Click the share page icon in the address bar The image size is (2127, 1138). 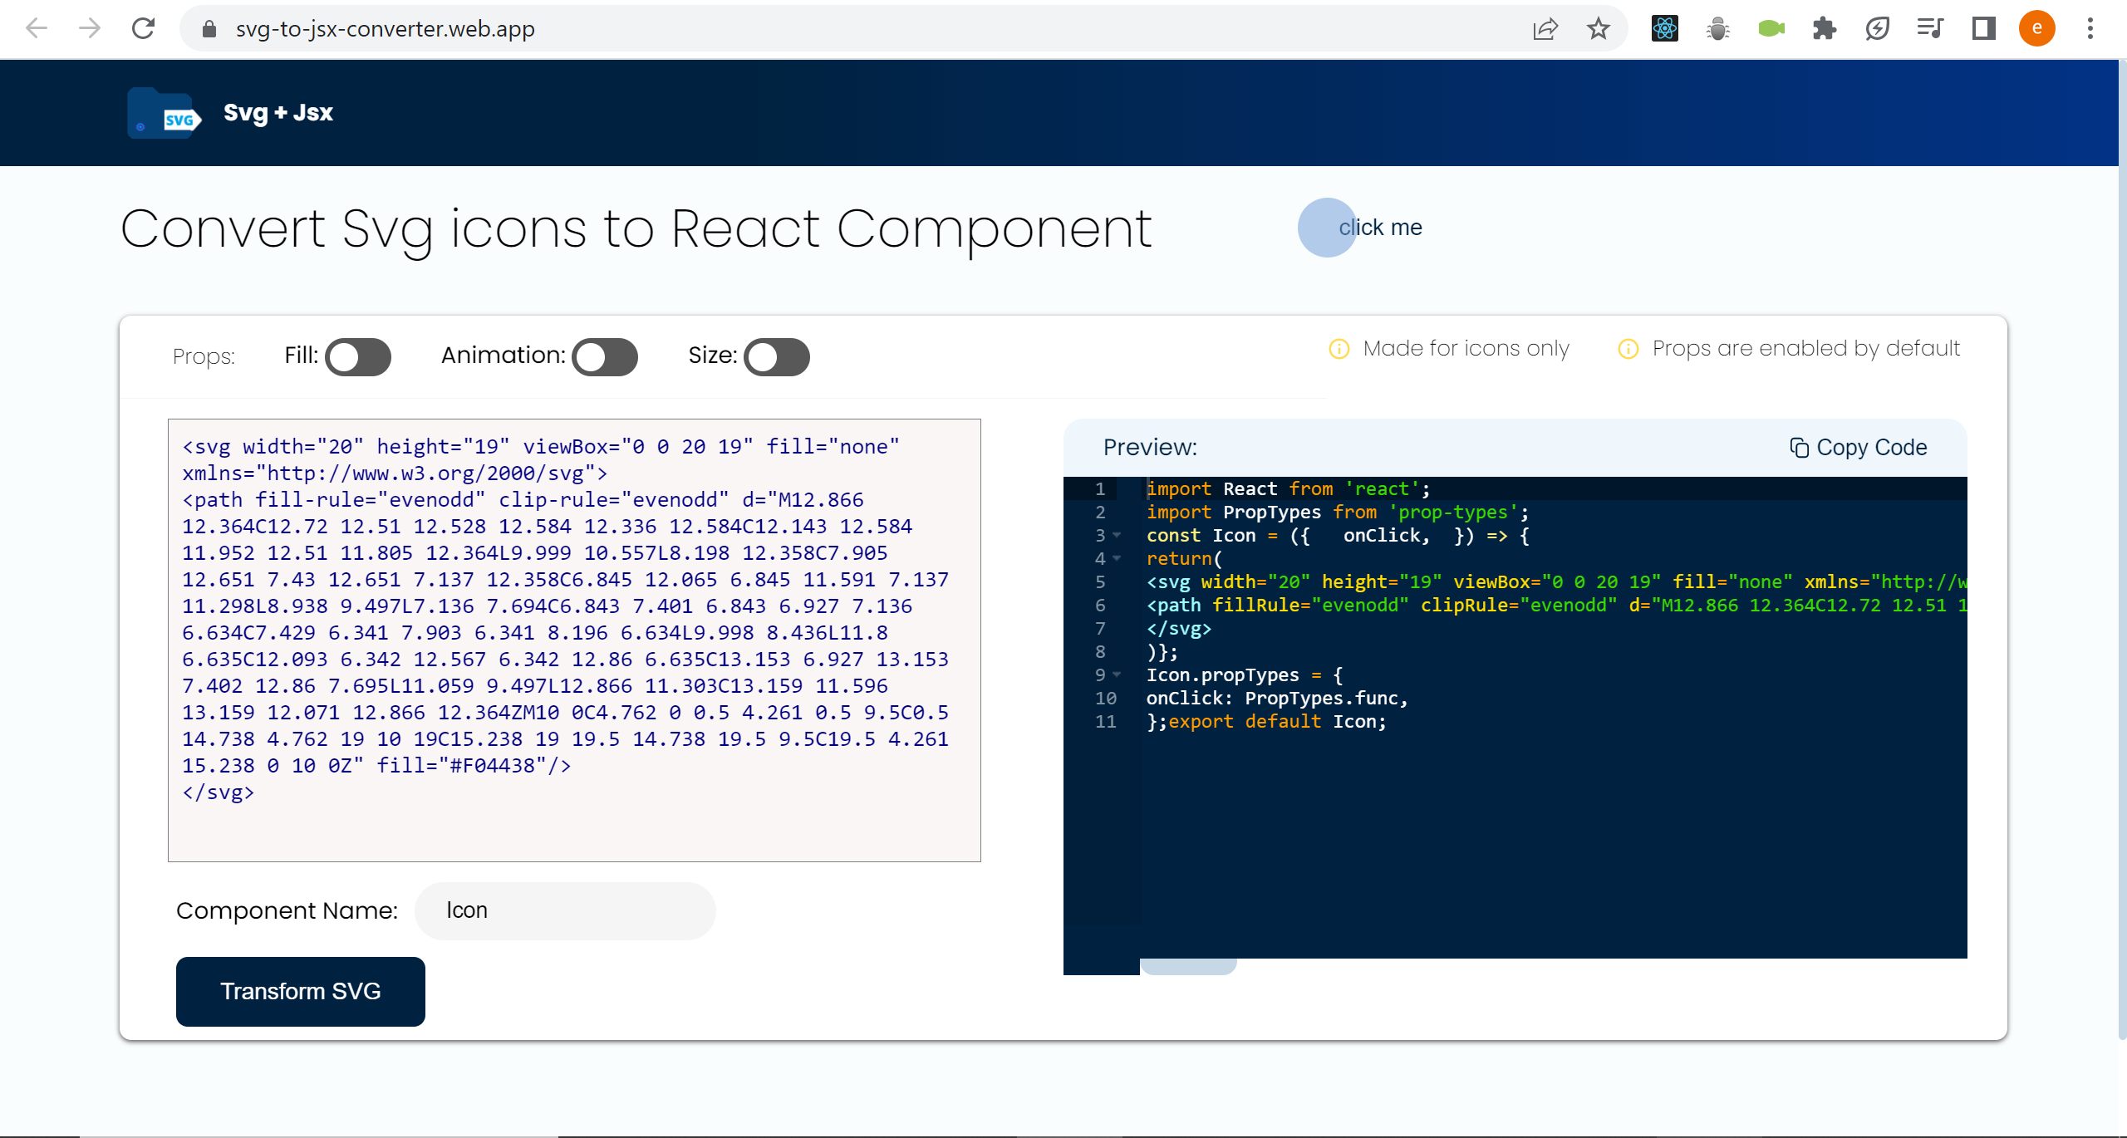pos(1545,29)
